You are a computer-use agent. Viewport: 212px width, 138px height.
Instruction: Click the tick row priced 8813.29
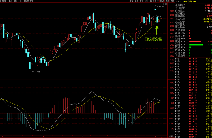coord(193,59)
